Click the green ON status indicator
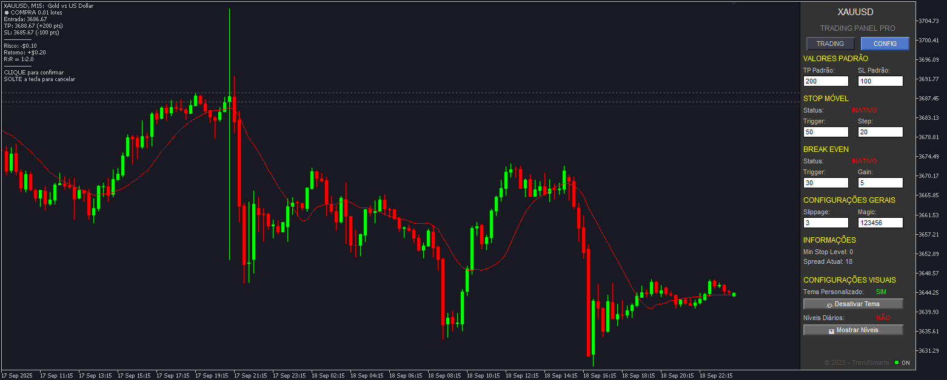The width and height of the screenshot is (947, 380). pos(897,363)
